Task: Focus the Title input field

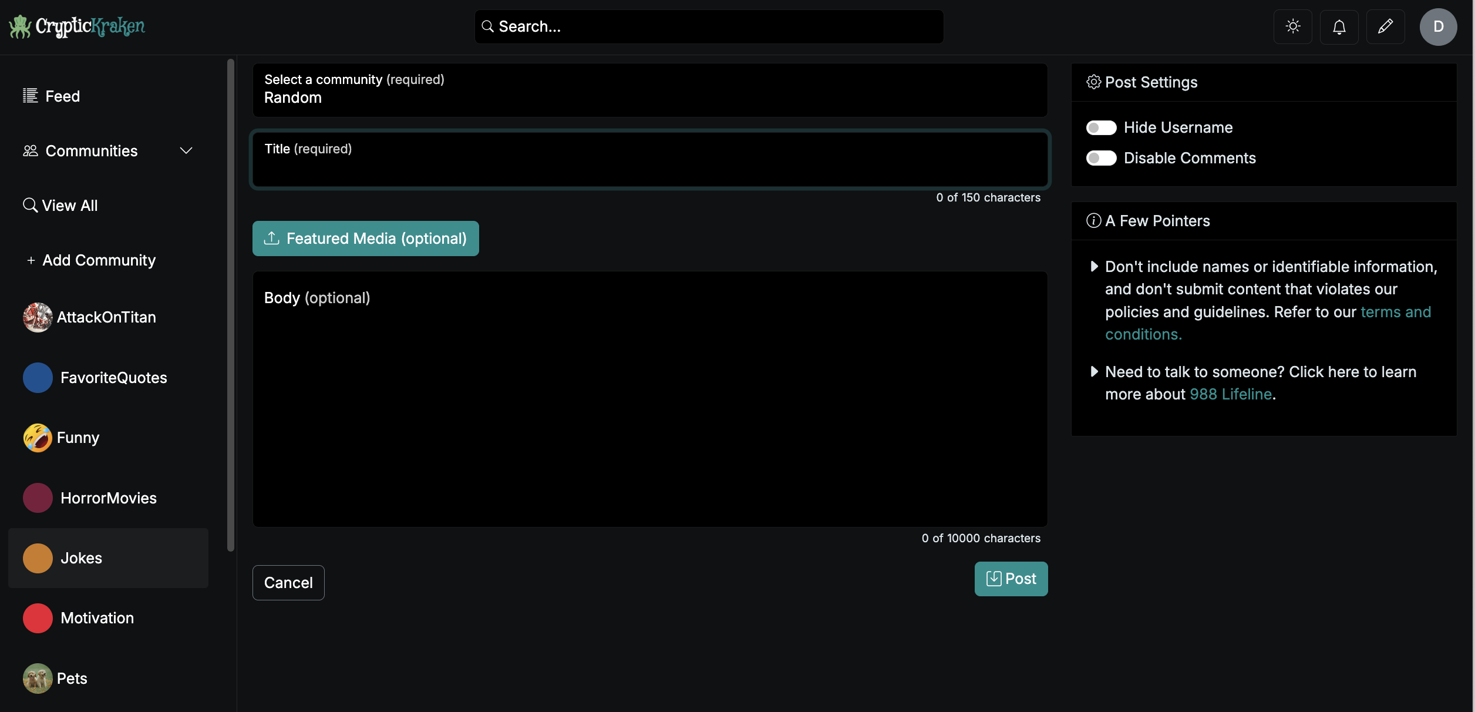Action: coord(649,167)
